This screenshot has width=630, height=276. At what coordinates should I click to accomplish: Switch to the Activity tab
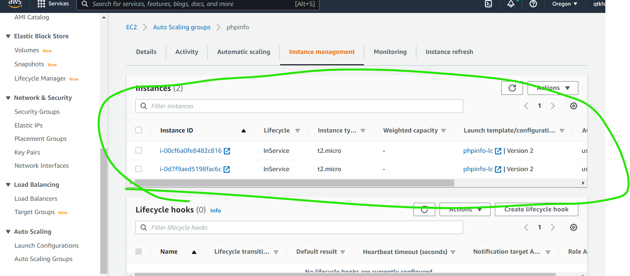pyautogui.click(x=187, y=52)
